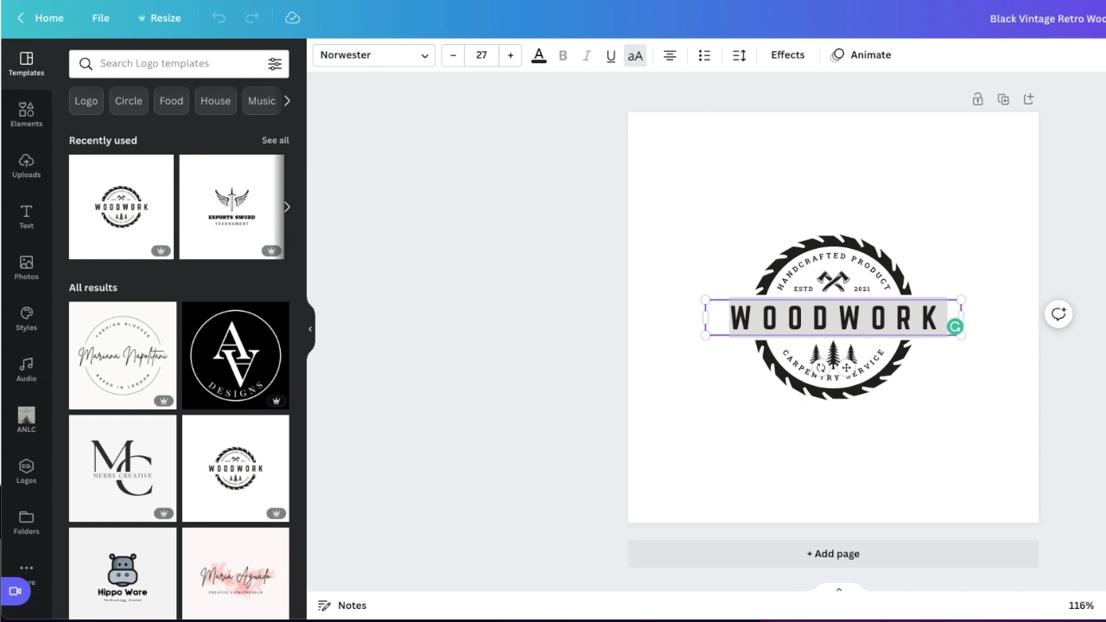1106x622 pixels.
Task: Select the Music category chip
Action: tap(262, 101)
